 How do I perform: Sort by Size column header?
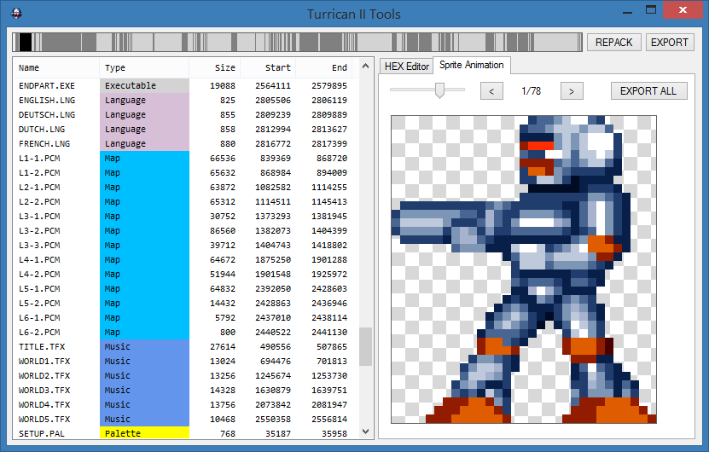click(x=215, y=68)
